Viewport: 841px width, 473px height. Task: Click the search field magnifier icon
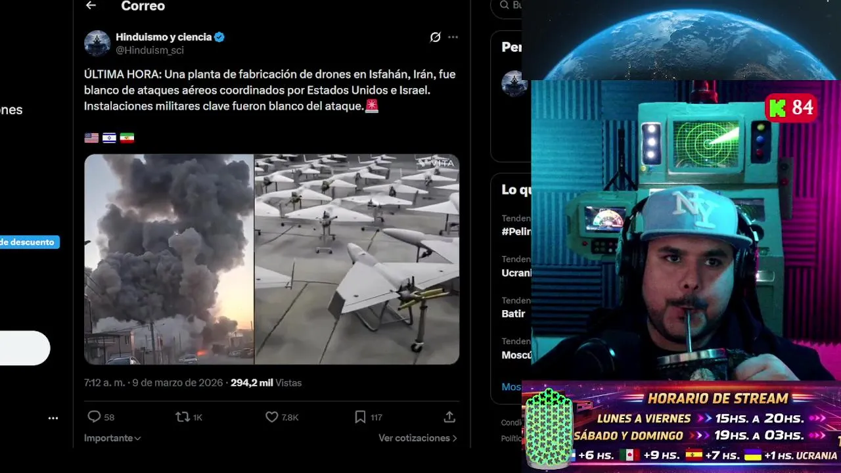(x=505, y=5)
